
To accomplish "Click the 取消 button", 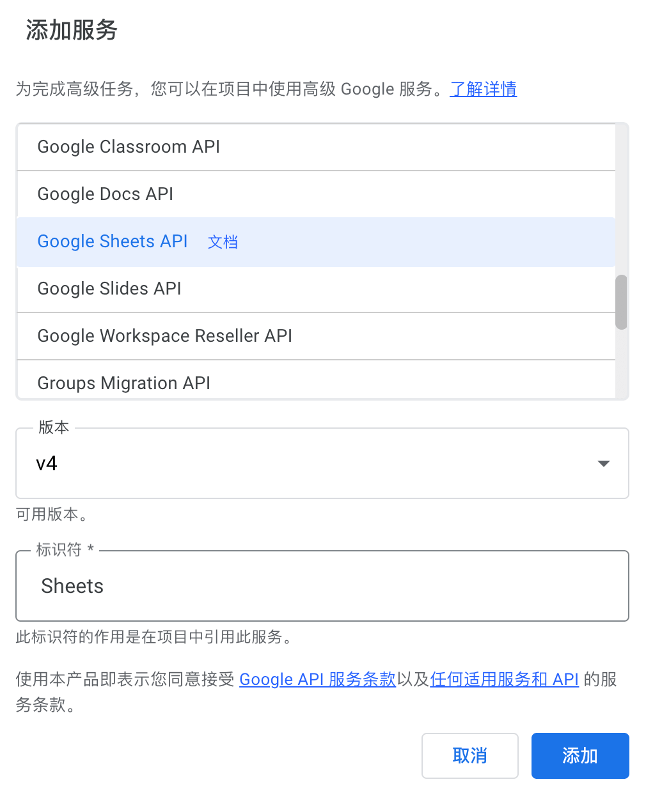I will tap(470, 756).
